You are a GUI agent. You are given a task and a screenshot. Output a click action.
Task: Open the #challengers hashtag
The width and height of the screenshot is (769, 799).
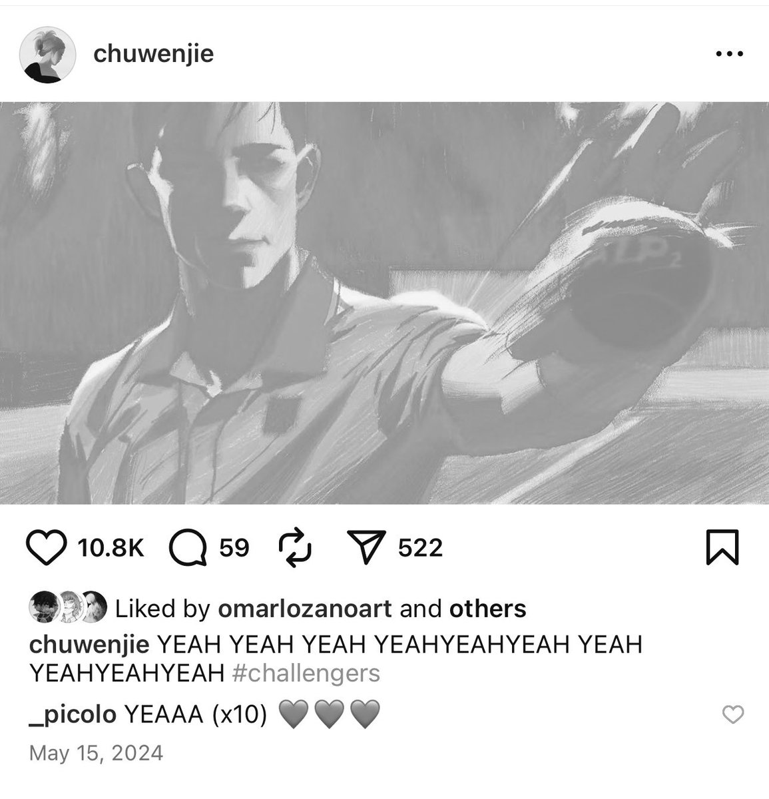(x=306, y=673)
